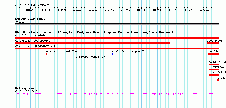
Task: Select the esv1790237 (Levy2007) variant label
Action: pyautogui.click(x=128, y=51)
